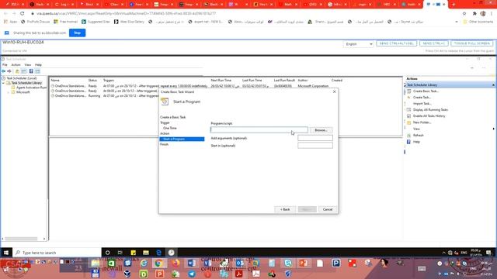Open File Explorer in the VM taskbar

[x=146, y=253]
